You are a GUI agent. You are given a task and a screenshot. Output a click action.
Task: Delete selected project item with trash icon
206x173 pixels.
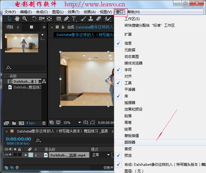coord(44,123)
